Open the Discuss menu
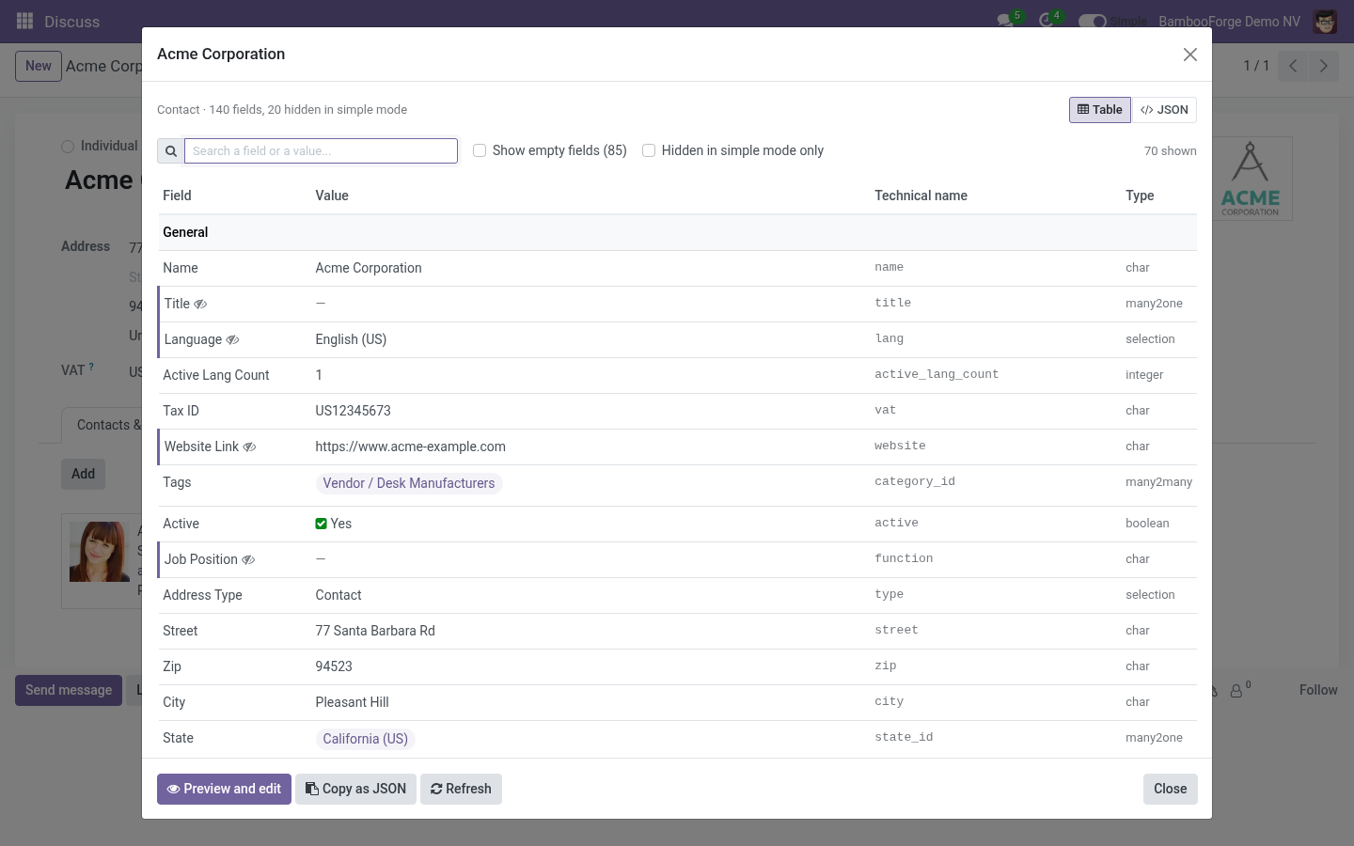The width and height of the screenshot is (1354, 846). pos(71,22)
